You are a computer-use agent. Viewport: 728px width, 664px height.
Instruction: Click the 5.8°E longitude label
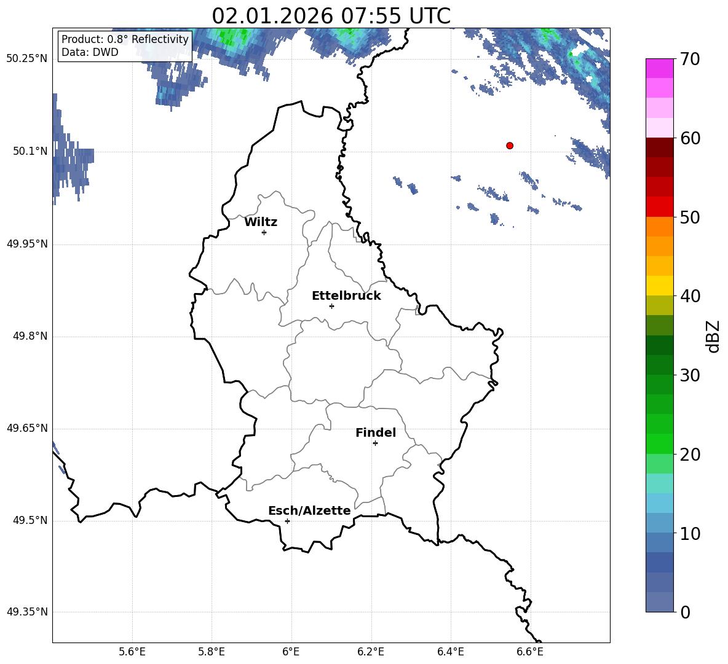click(212, 652)
